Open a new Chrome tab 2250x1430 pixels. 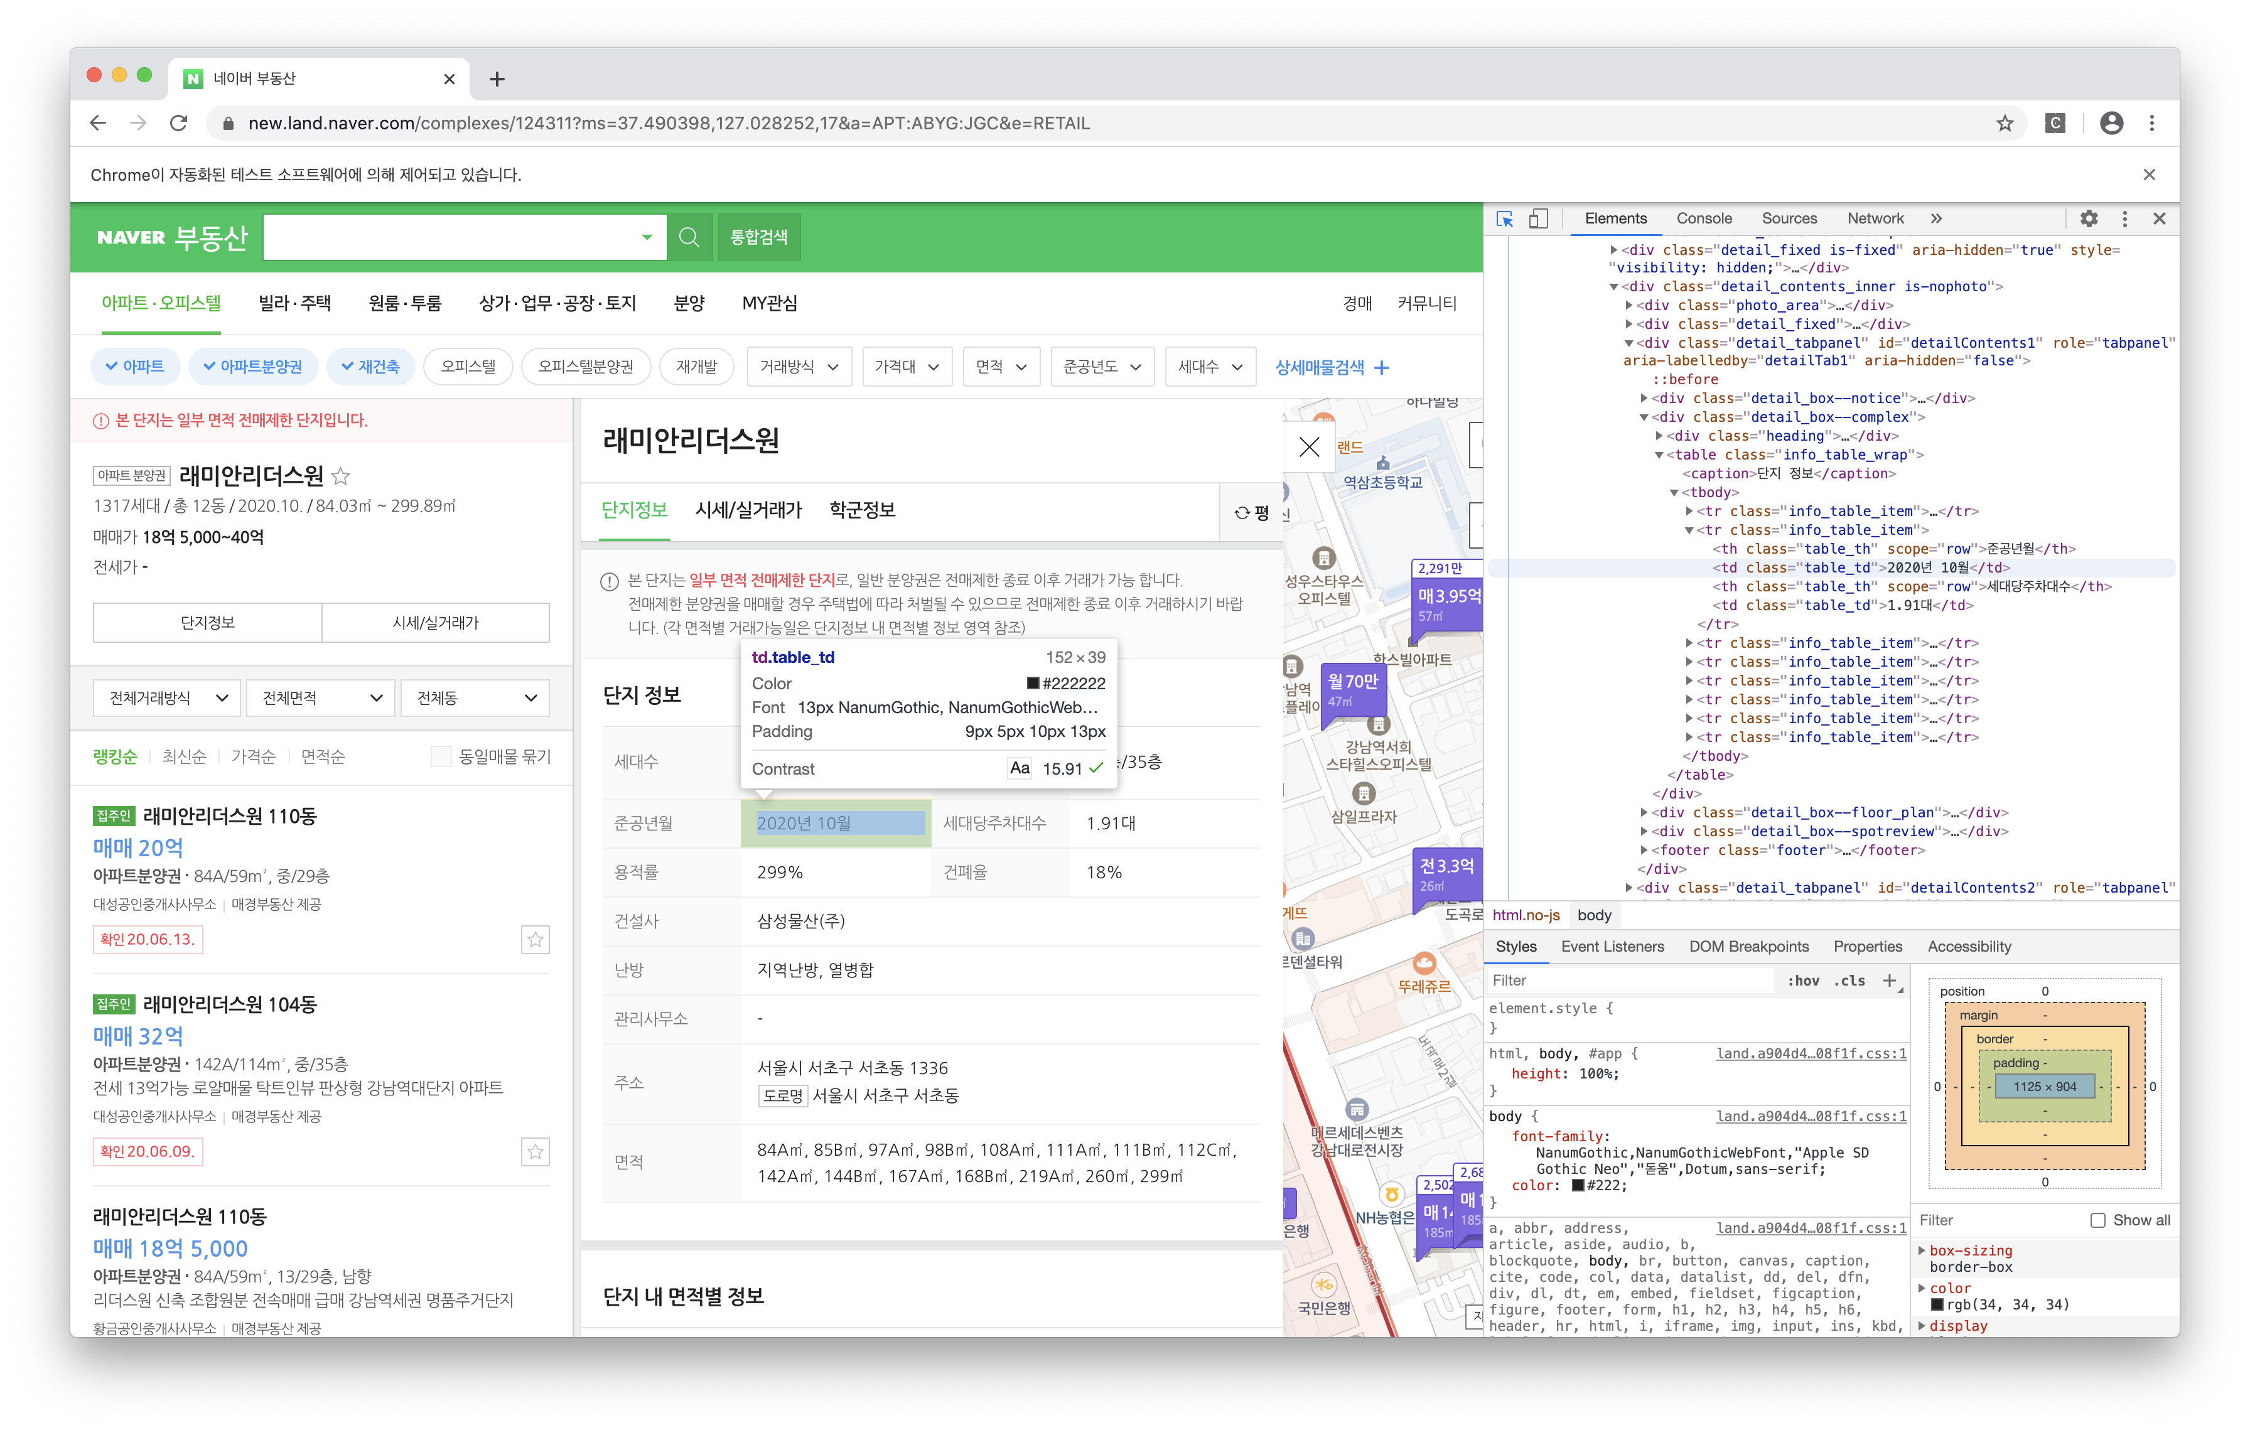point(497,79)
